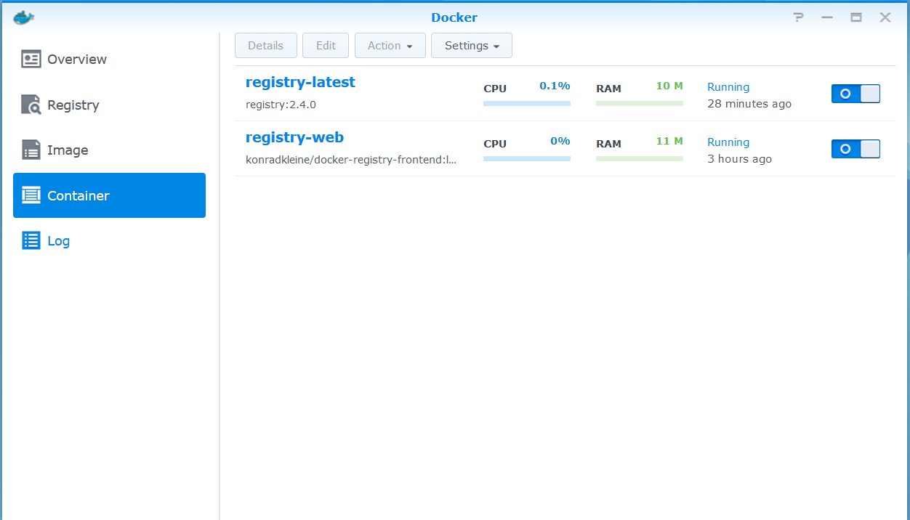Click the Overview sidebar icon
This screenshot has height=520, width=910.
click(31, 60)
